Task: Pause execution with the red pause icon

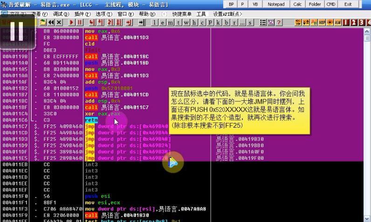Action: click(x=80, y=22)
